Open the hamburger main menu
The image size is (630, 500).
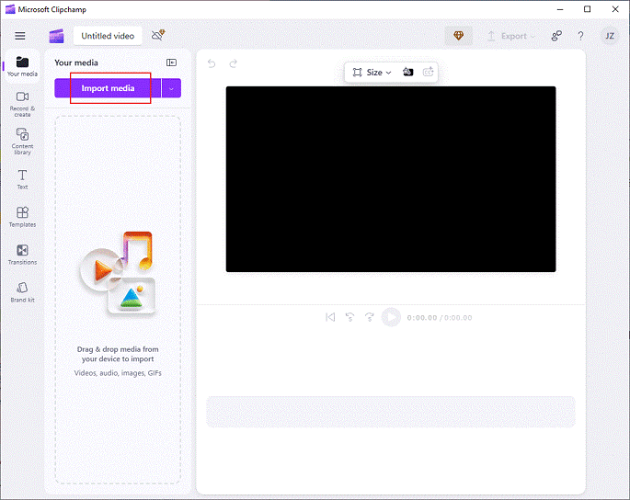tap(20, 36)
